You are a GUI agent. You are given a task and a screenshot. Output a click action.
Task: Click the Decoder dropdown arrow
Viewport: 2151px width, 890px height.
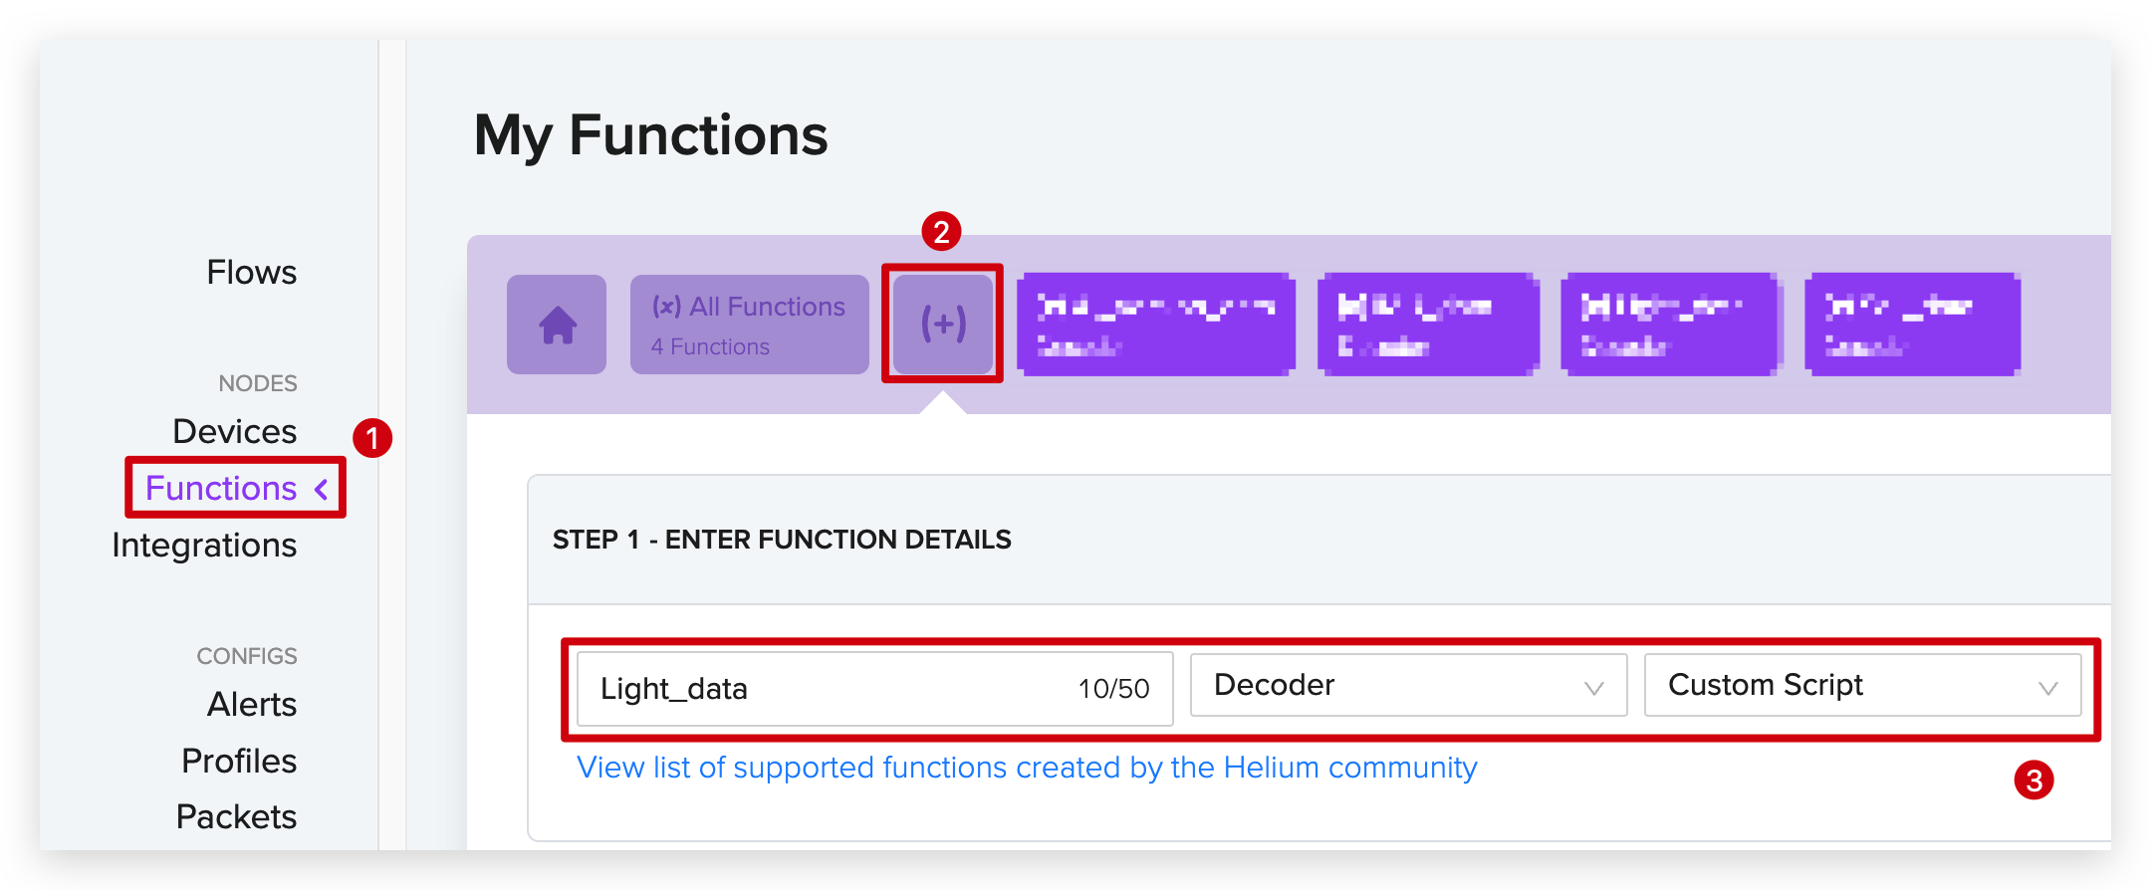pyautogui.click(x=1593, y=688)
